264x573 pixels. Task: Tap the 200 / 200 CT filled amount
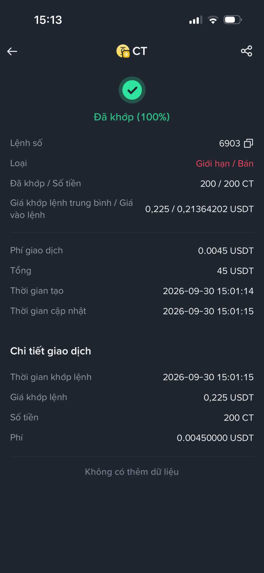point(227,184)
